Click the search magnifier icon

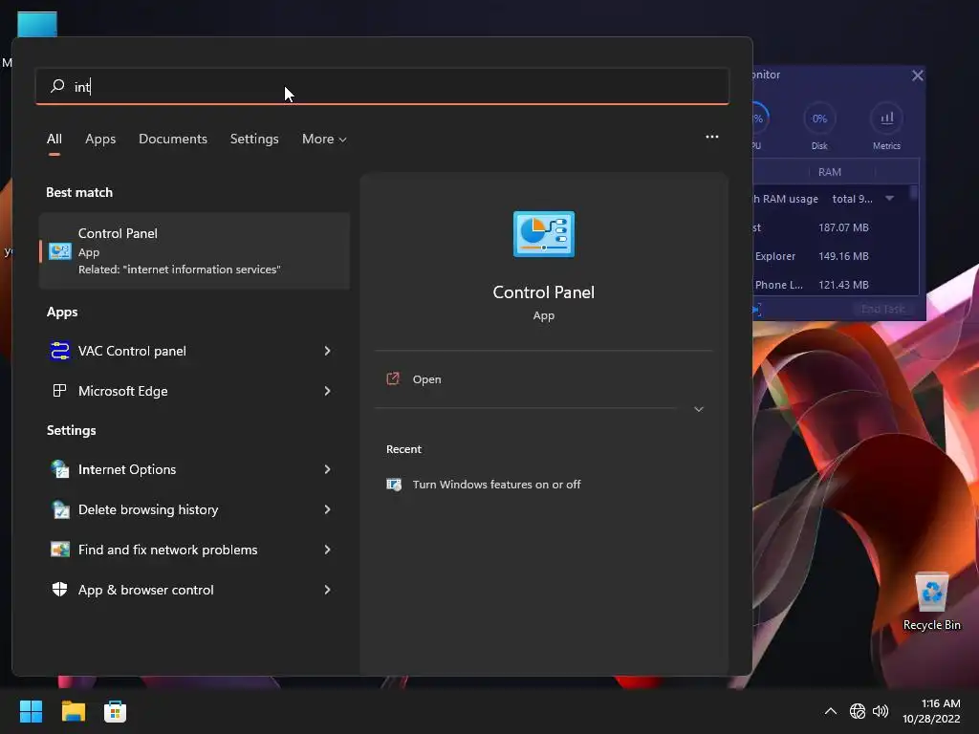pyautogui.click(x=57, y=85)
